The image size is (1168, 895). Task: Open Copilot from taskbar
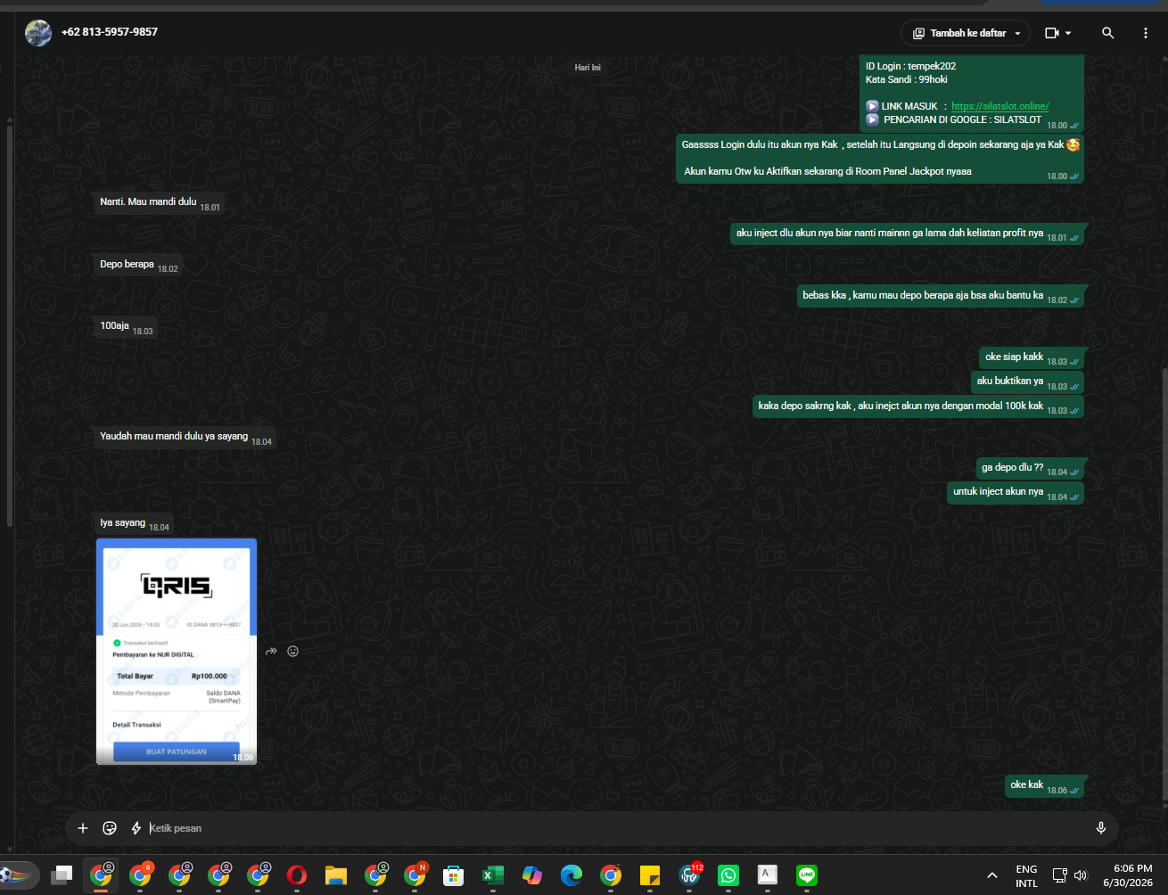(x=532, y=875)
